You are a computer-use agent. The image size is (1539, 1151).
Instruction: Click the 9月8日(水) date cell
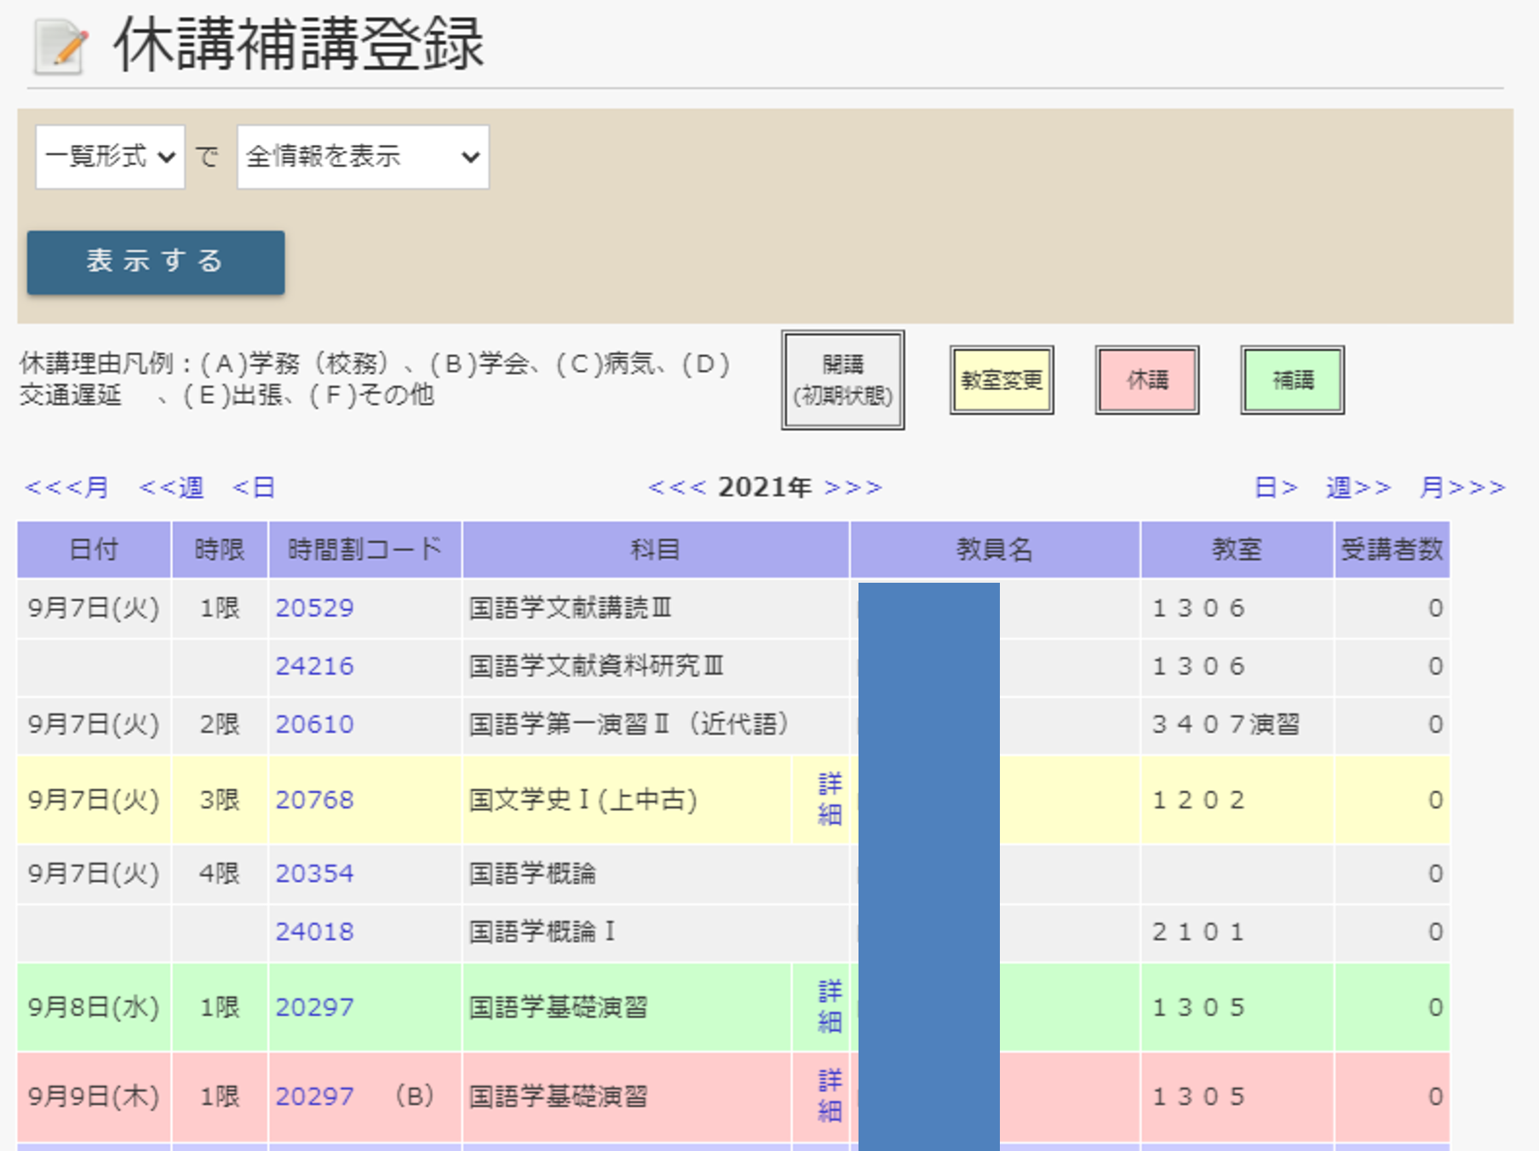click(x=94, y=1007)
